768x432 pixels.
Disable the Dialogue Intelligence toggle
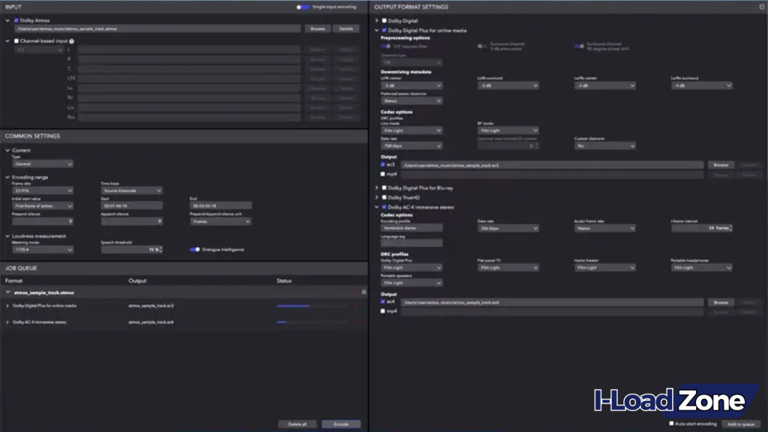click(x=195, y=250)
